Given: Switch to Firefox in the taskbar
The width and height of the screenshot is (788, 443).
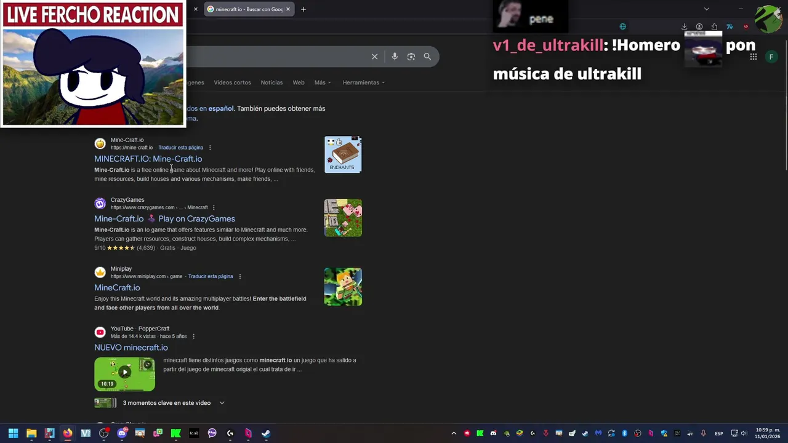Looking at the screenshot, I should pos(68,433).
